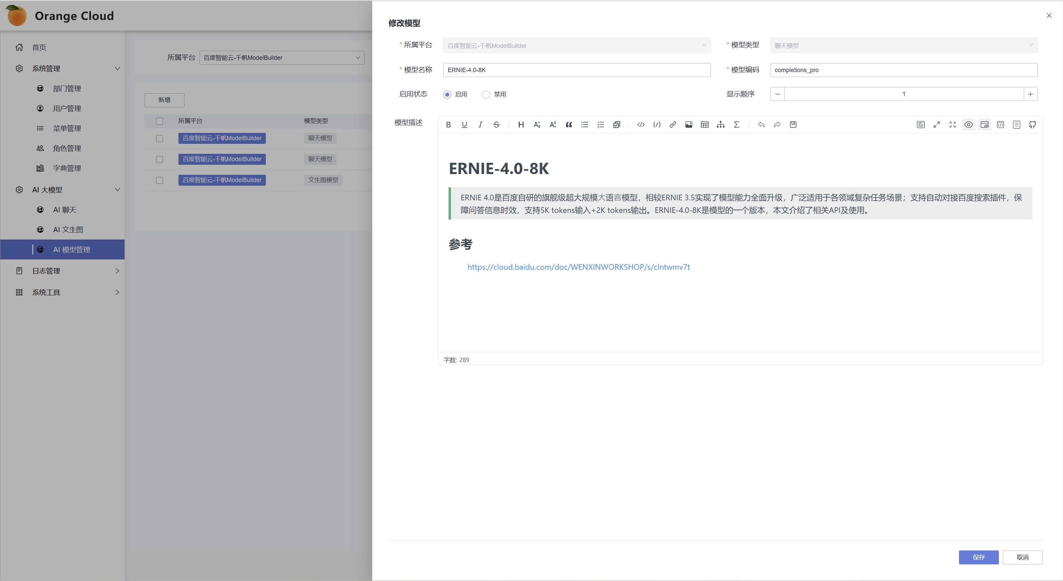1063x581 pixels.
Task: Tick the header select-all checkbox
Action: [x=159, y=121]
